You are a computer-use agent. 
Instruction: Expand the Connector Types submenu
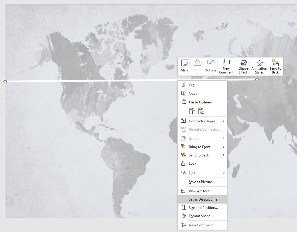click(x=224, y=121)
